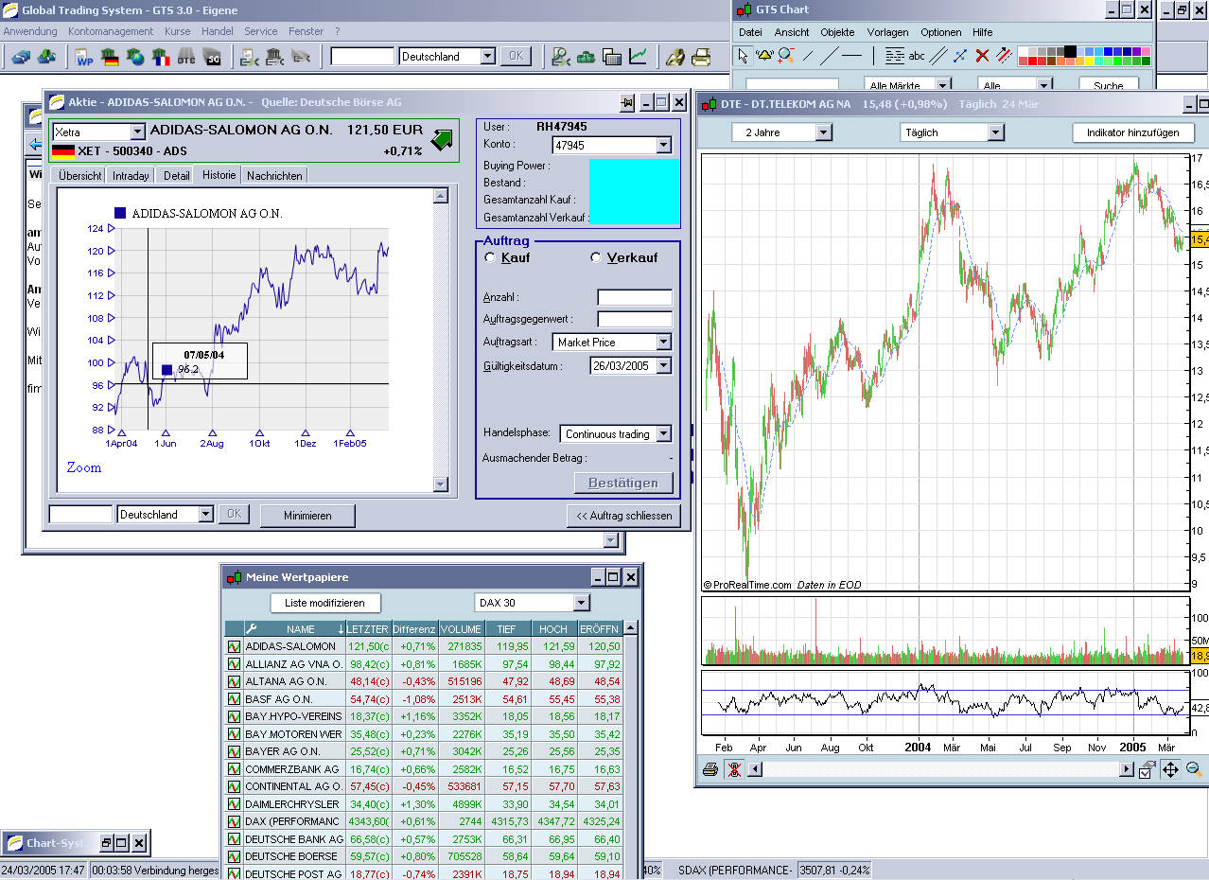This screenshot has height=880, width=1209.
Task: Expand the 2 Jahre time range dropdown
Action: pyautogui.click(x=823, y=132)
